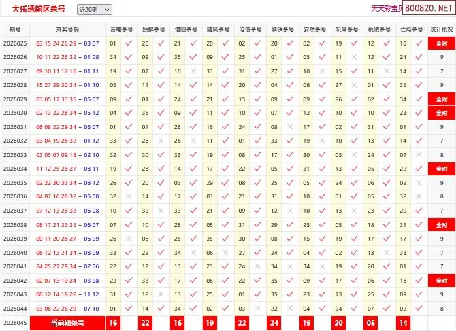Image resolution: width=456 pixels, height=331 pixels.
Task: Click the X mark for 亡屿杀号 in row 2026044
Action: [419, 309]
